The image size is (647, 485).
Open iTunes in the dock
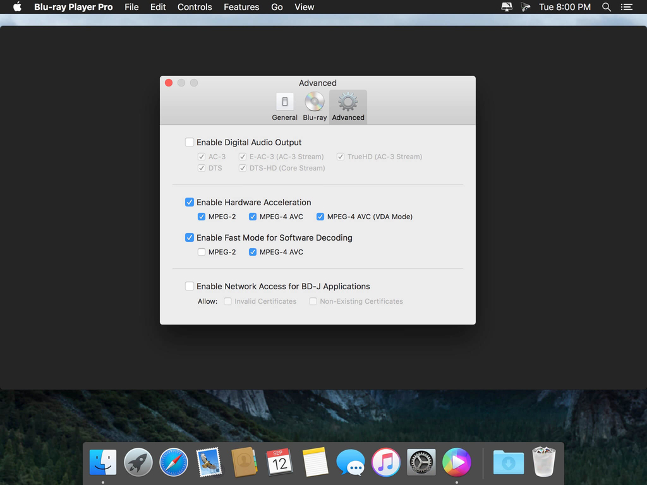click(385, 463)
